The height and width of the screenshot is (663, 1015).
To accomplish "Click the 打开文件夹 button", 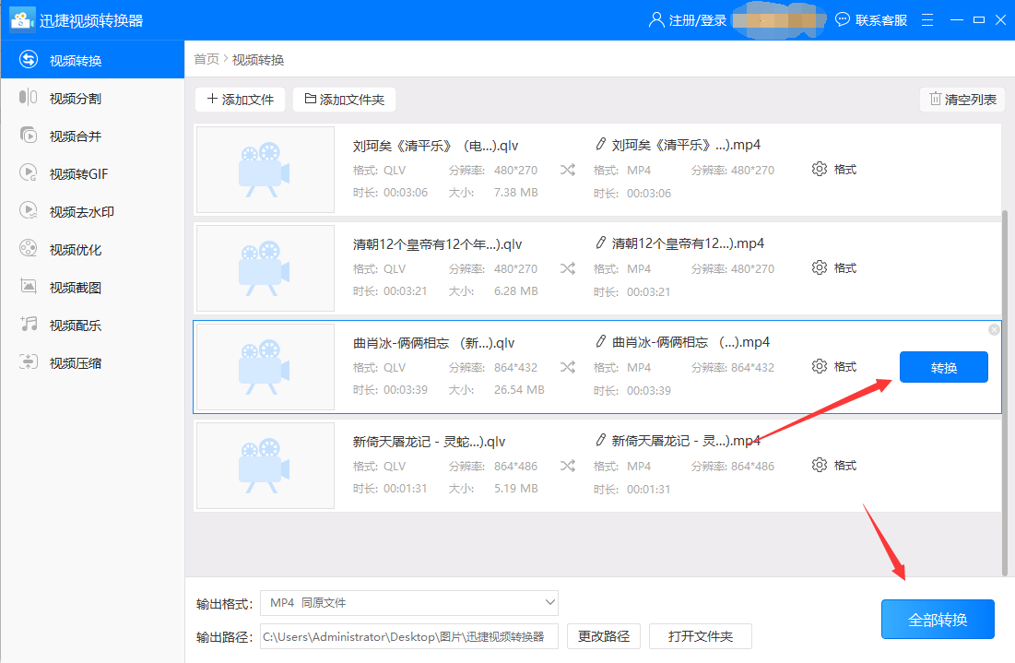I will tap(701, 636).
